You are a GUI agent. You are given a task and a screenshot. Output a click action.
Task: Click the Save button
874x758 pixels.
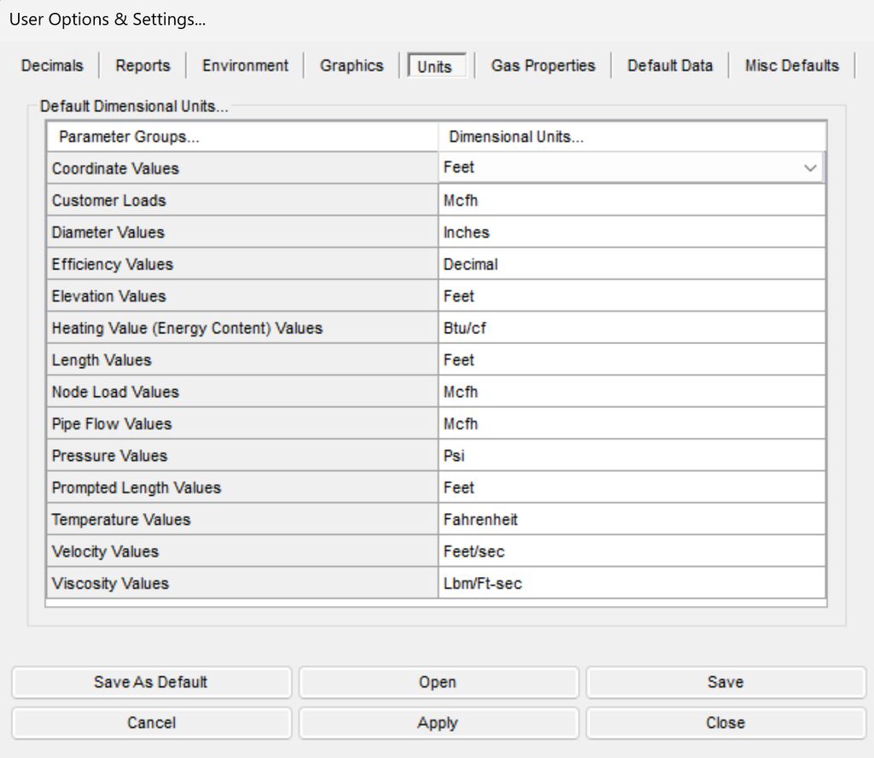coord(725,682)
